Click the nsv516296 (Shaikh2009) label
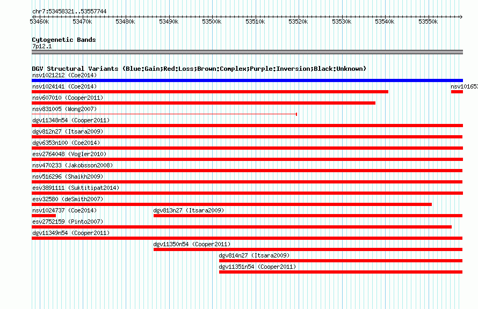Screen dimensions: 478x309 (68, 176)
